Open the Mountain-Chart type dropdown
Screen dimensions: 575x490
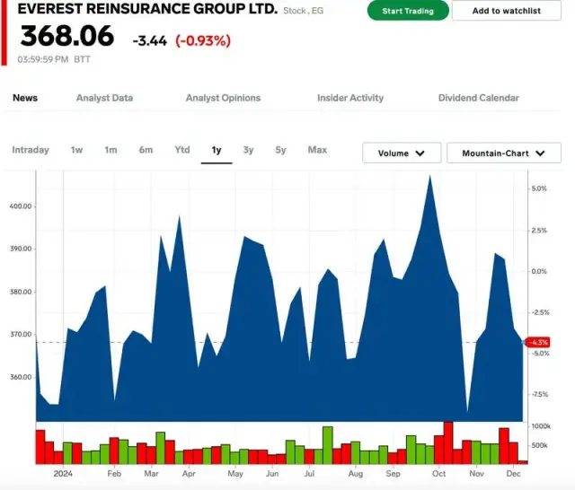(503, 153)
